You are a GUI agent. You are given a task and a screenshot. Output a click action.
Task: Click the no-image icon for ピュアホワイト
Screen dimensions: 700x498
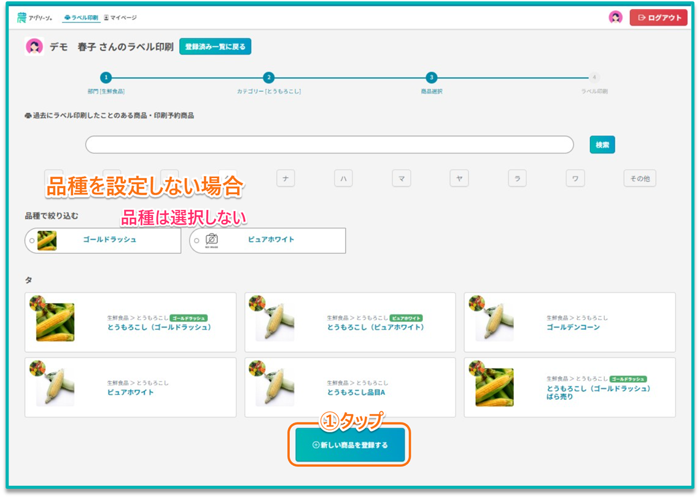[211, 240]
